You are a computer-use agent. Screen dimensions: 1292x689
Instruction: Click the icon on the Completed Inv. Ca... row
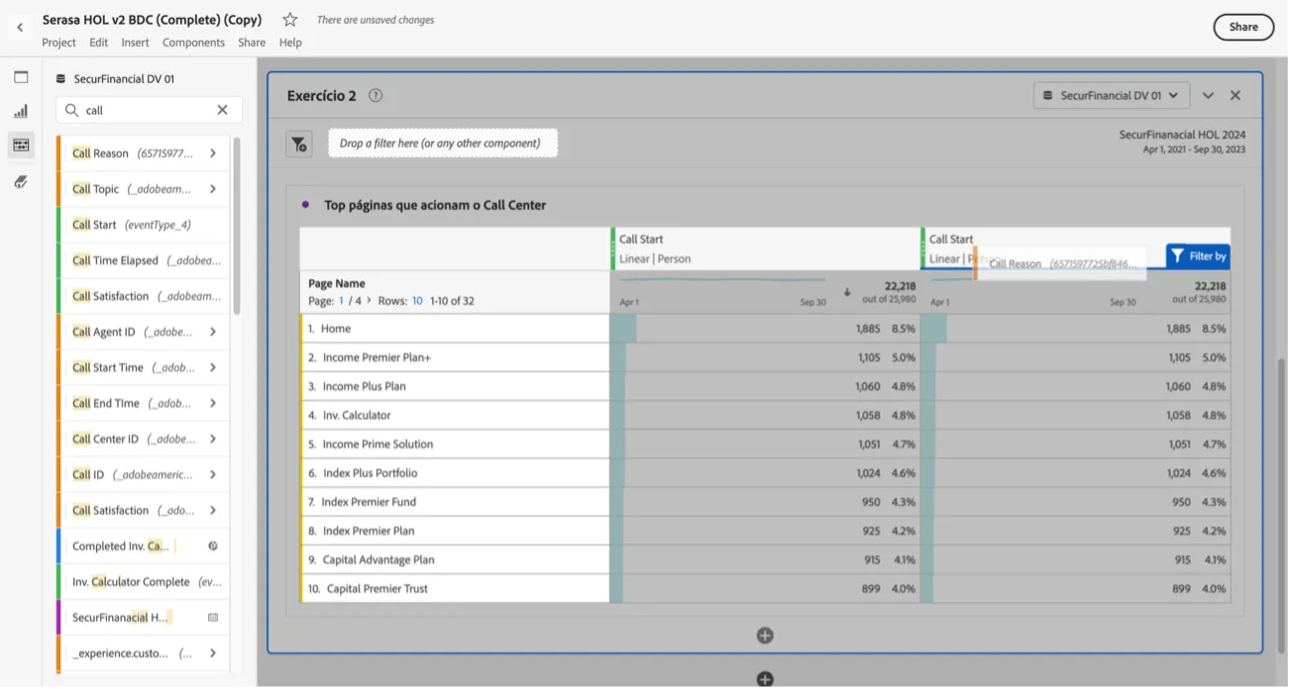click(213, 546)
